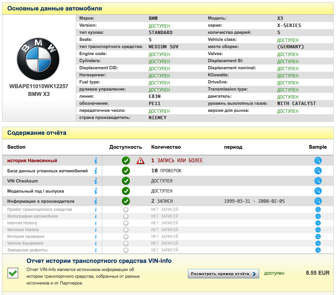Click the Количество column header
This screenshot has width=336, height=295.
point(166,147)
